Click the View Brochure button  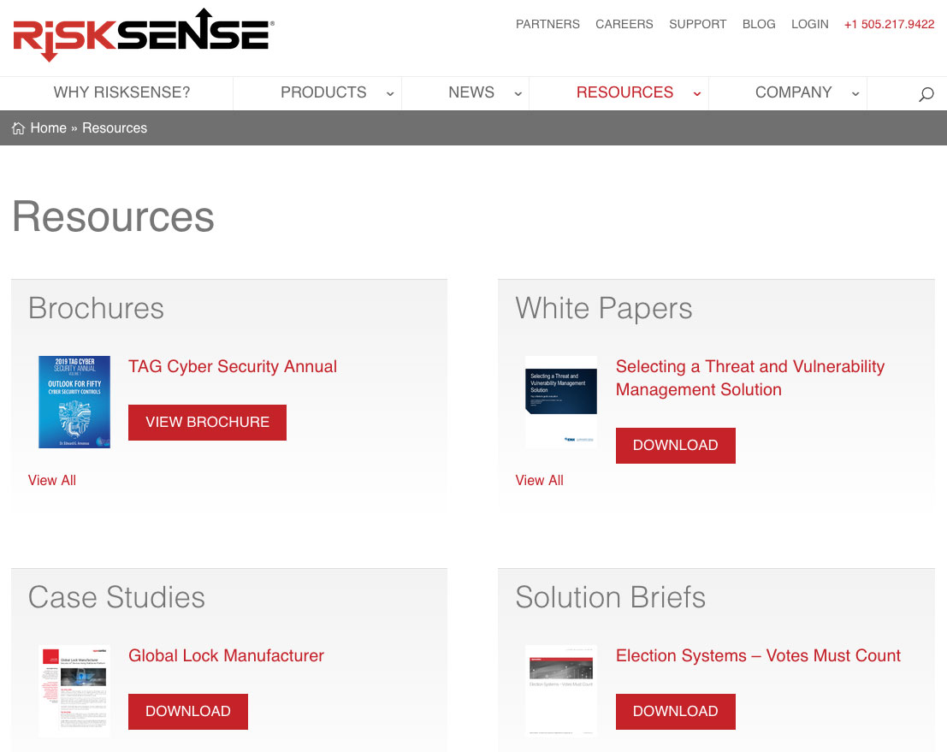tap(207, 423)
